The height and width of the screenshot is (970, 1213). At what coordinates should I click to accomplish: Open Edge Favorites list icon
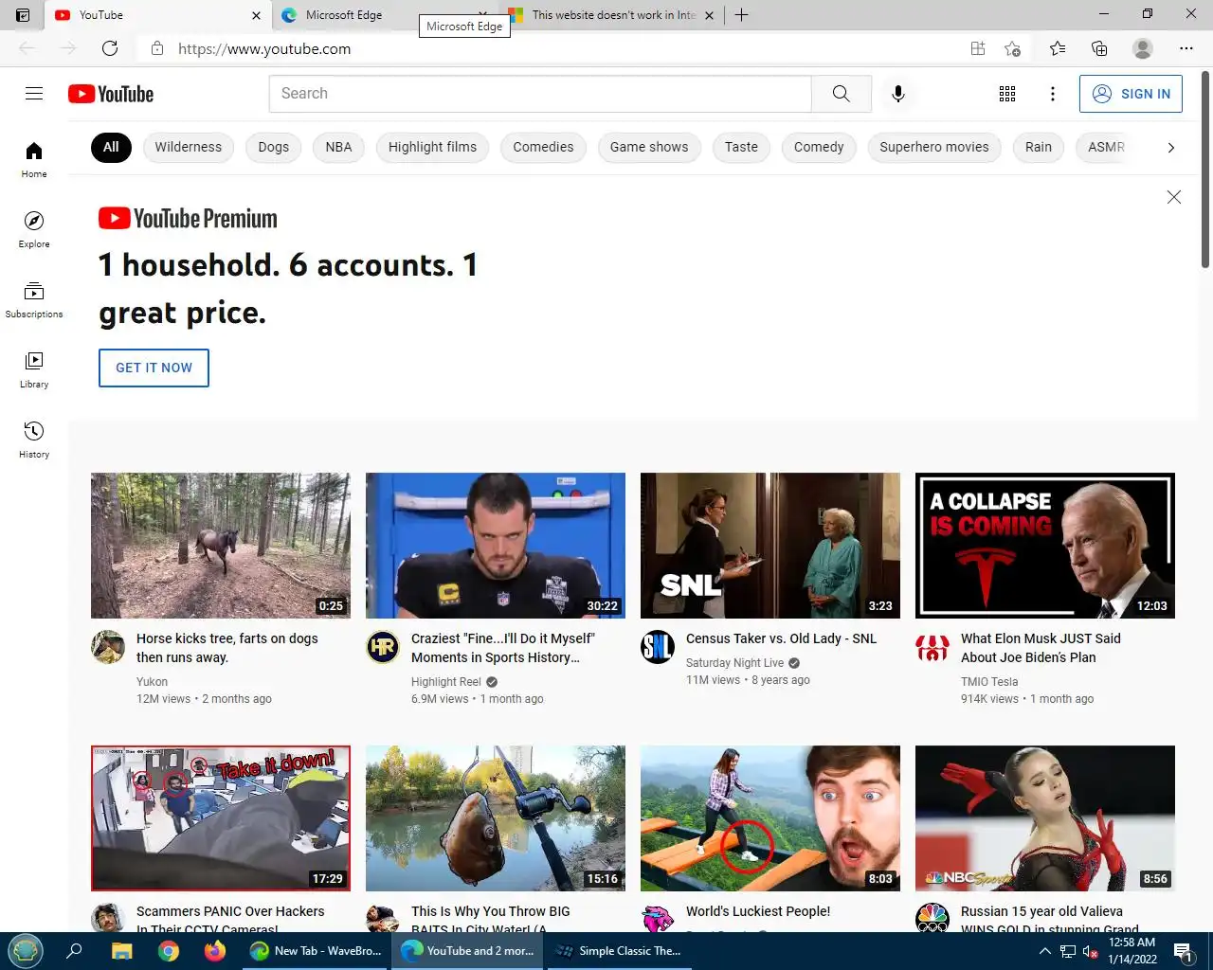(1058, 48)
